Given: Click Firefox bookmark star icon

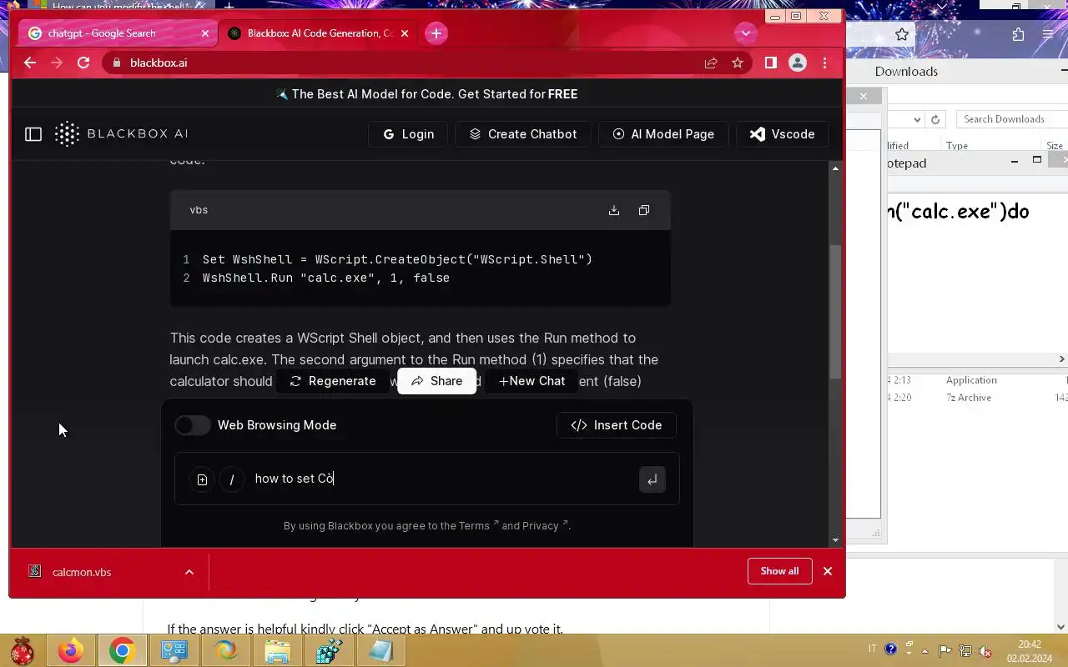Looking at the screenshot, I should tap(902, 34).
